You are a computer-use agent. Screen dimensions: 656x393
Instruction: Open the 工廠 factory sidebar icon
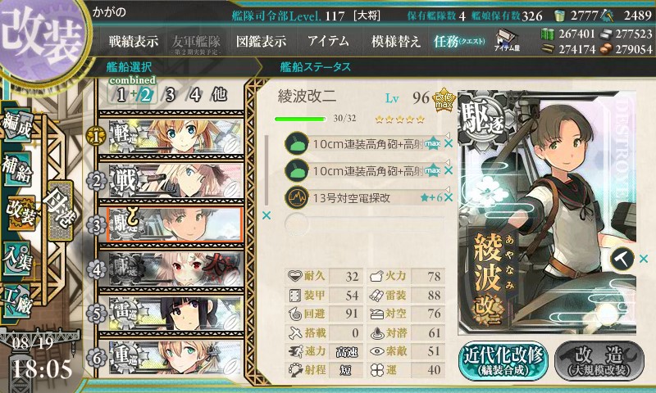(x=17, y=300)
